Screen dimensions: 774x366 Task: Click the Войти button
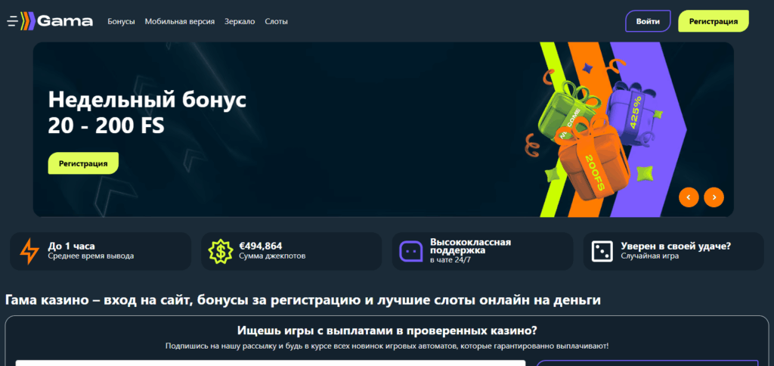click(648, 21)
